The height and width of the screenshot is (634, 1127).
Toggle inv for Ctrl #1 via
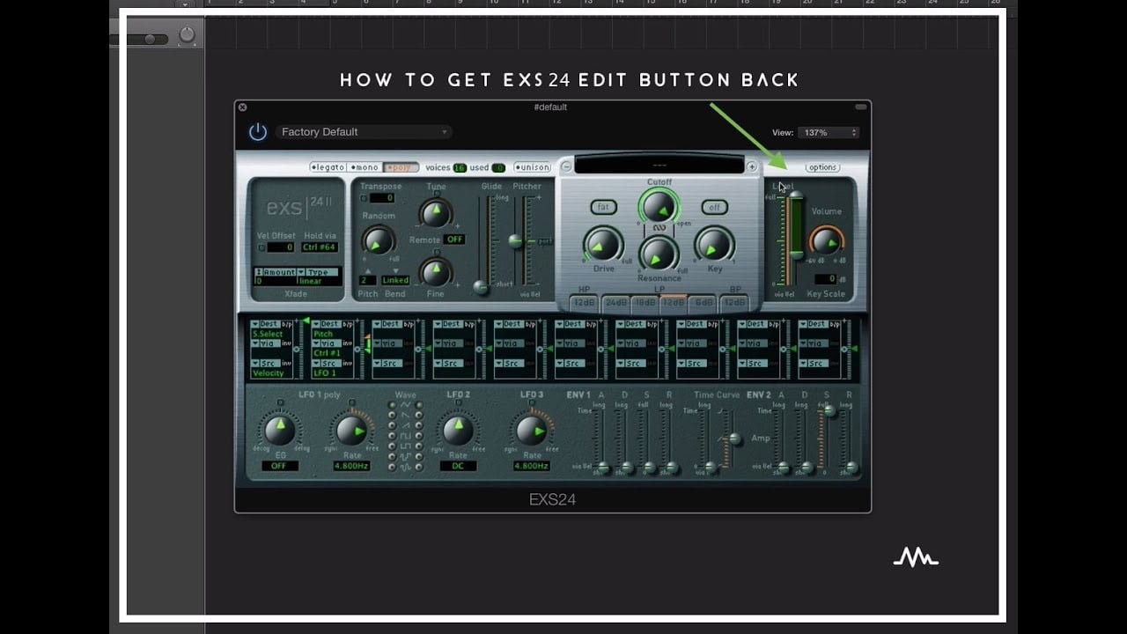coord(350,343)
